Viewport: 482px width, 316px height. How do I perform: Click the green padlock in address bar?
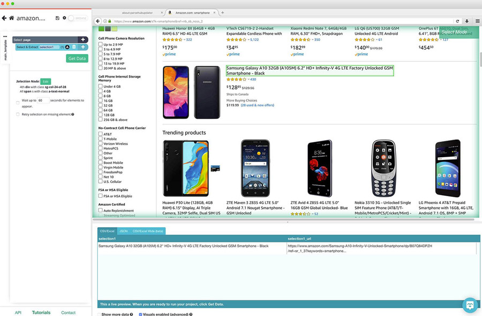(109, 21)
